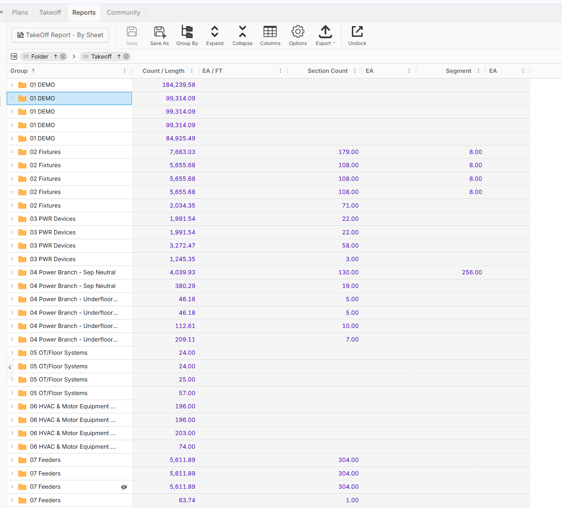Screen dimensions: 562x508
Task: Sort by the Group column header
Action: 19,71
